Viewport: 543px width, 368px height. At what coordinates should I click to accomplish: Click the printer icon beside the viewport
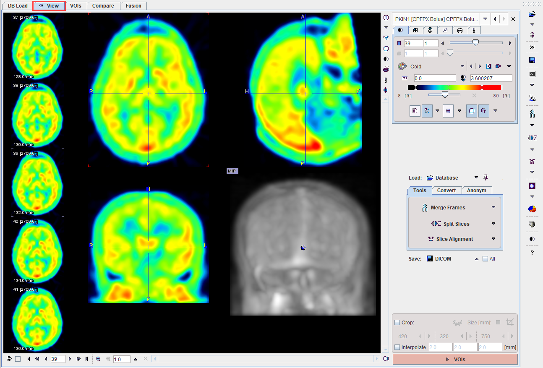point(386,69)
